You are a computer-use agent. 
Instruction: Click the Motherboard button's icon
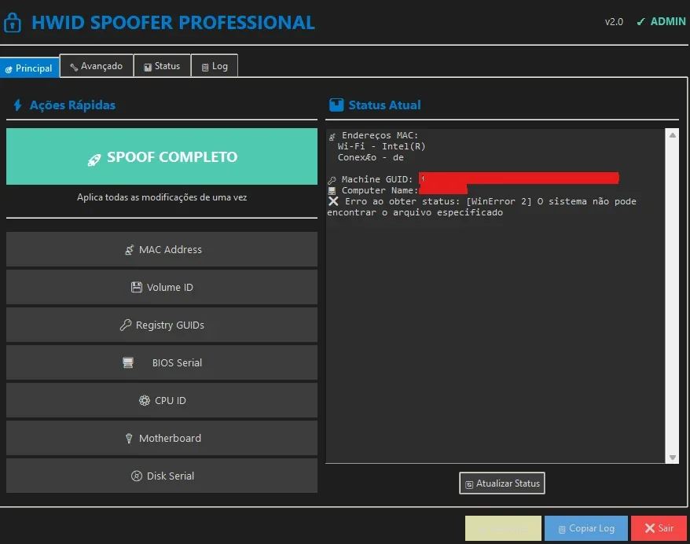coord(129,439)
